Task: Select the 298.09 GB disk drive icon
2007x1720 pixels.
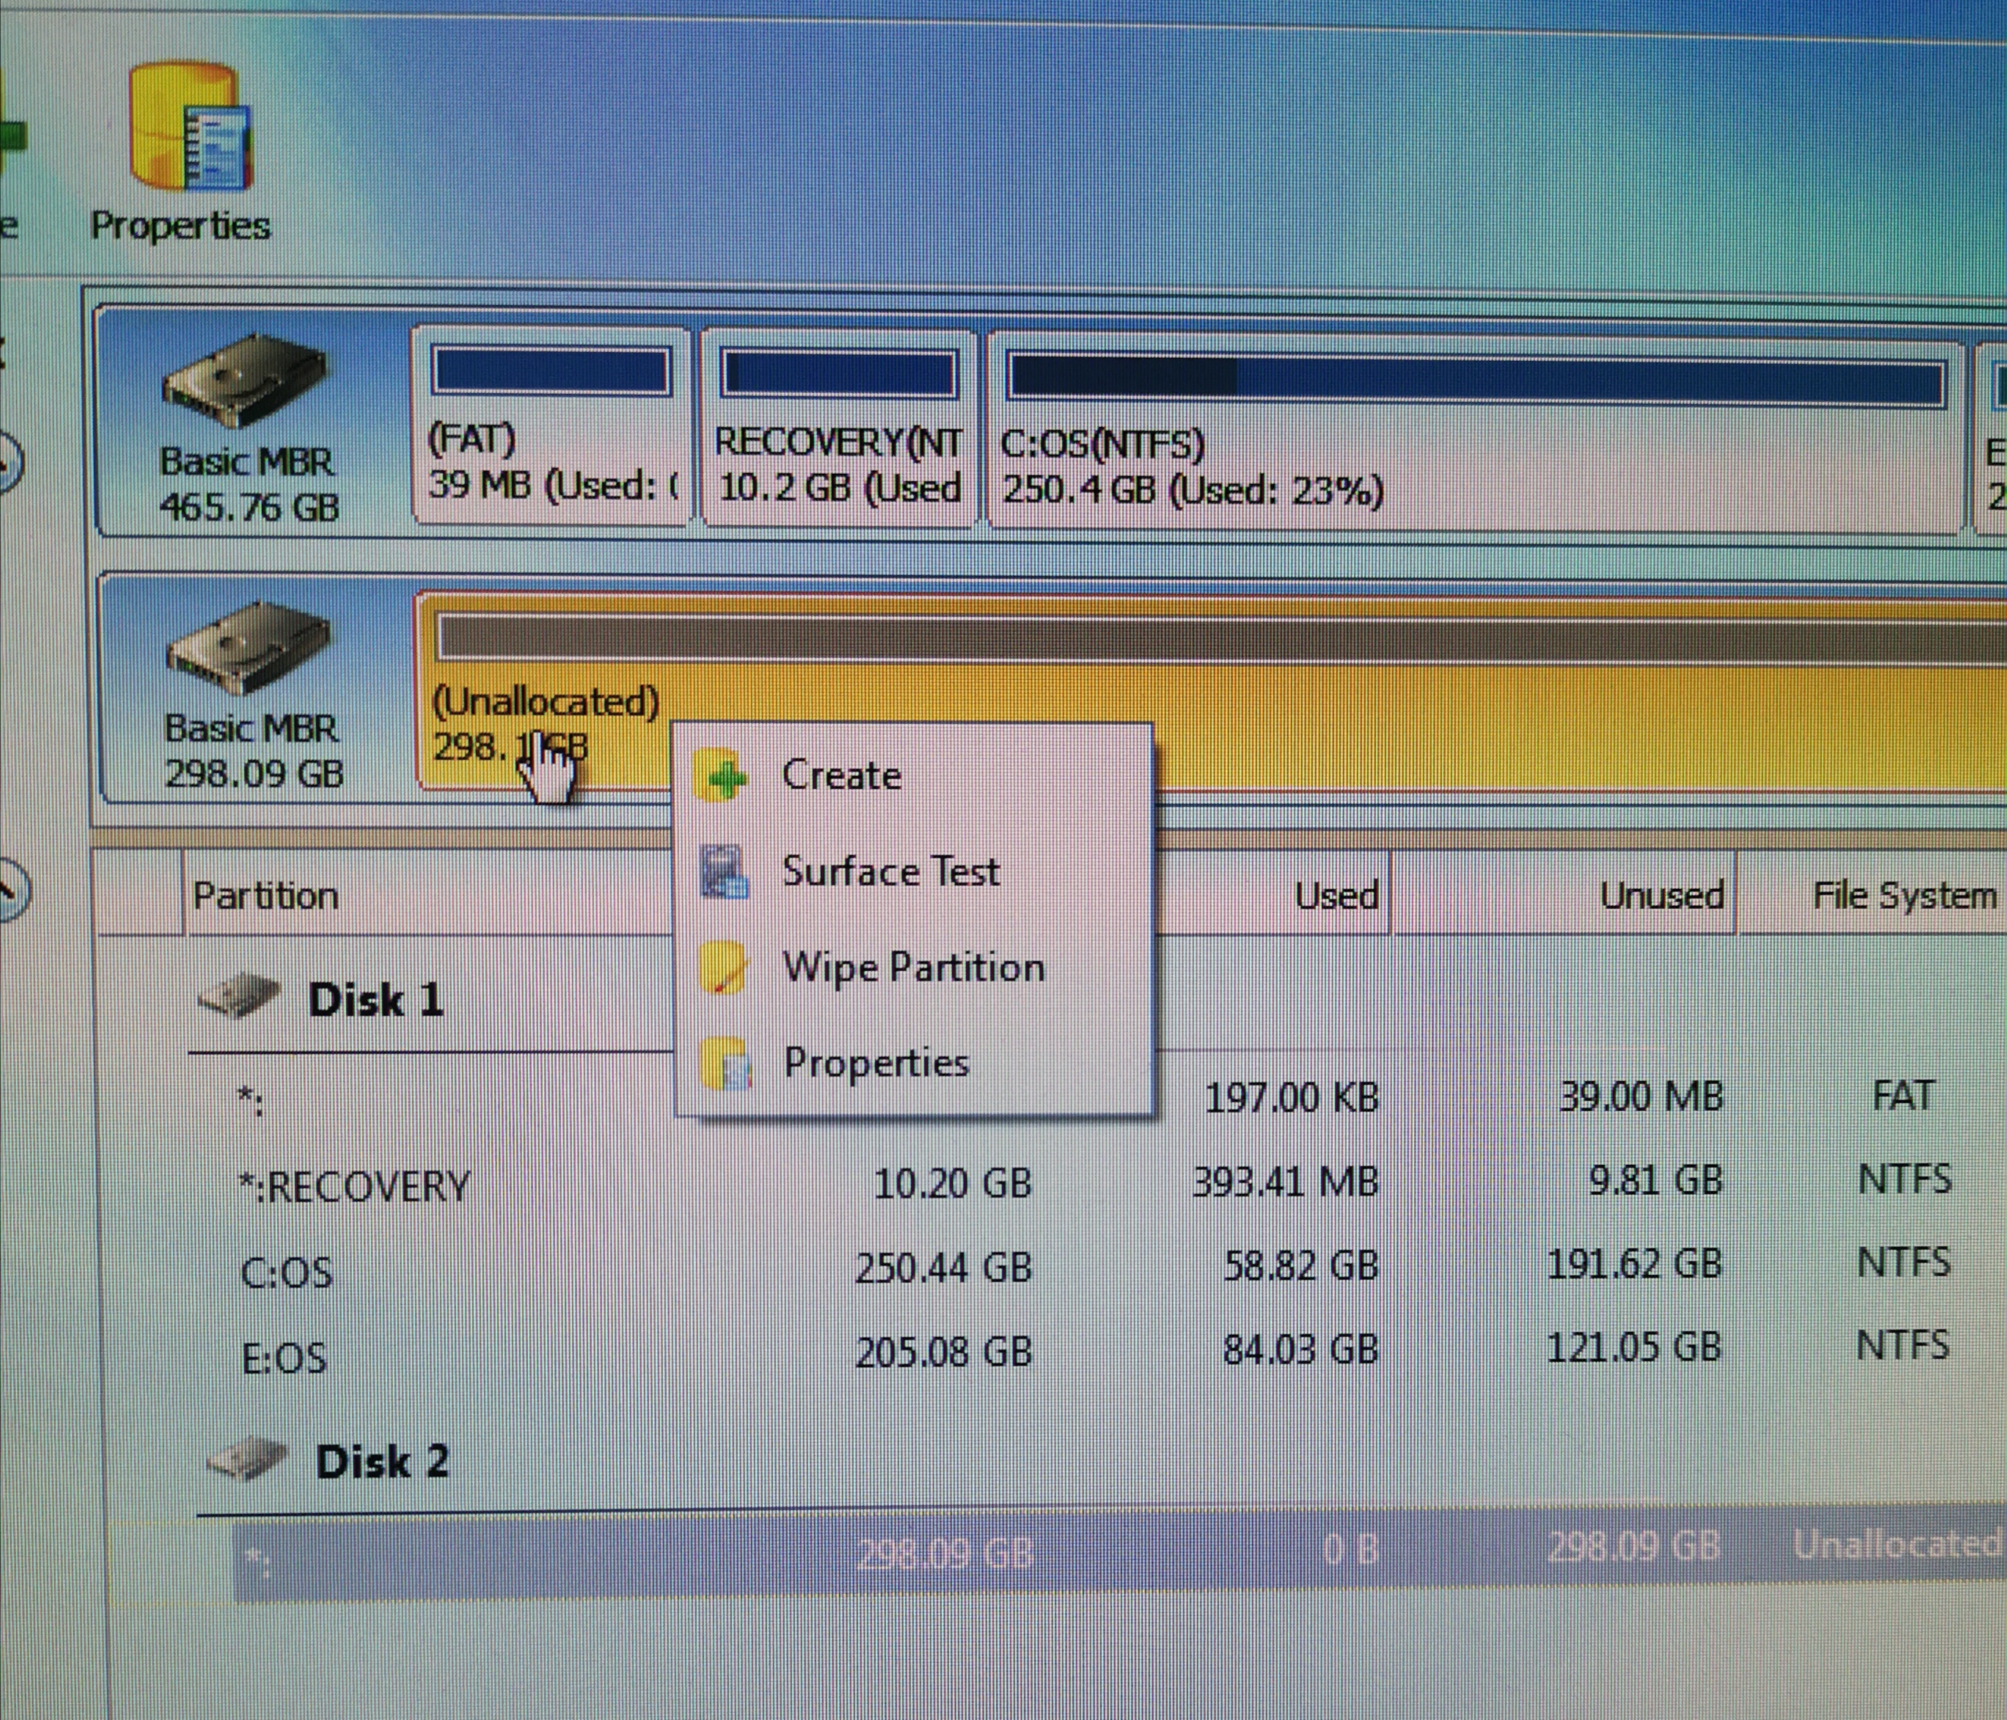Action: 248,647
